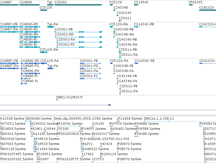This screenshot has height=163, width=216.
Task: Select transcript CG5001-RB
Action: coord(64,29)
